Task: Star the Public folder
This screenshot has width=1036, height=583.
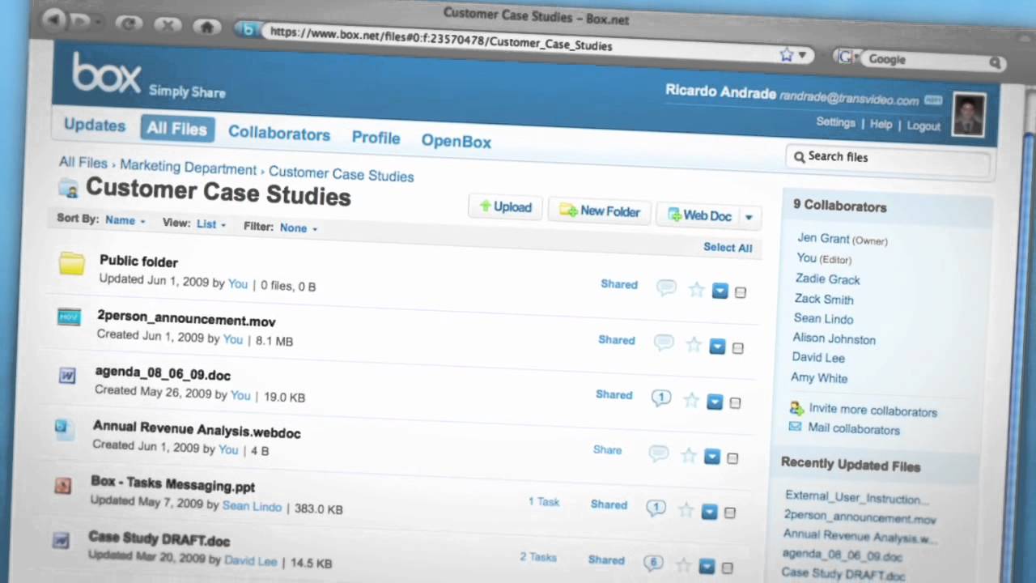Action: coord(696,289)
